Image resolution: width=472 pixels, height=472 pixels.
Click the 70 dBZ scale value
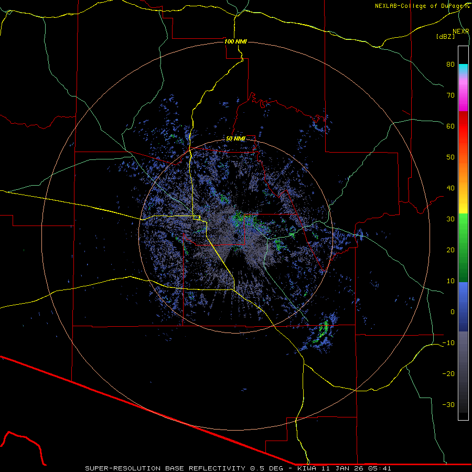(450, 95)
